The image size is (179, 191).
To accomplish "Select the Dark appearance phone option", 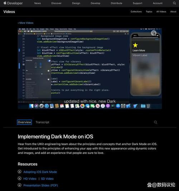I will click(x=40, y=65).
